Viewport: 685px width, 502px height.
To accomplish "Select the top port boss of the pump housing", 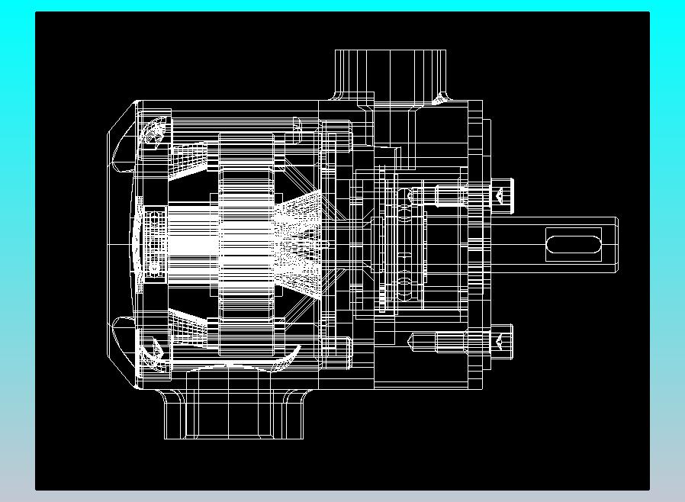I will click(x=391, y=76).
